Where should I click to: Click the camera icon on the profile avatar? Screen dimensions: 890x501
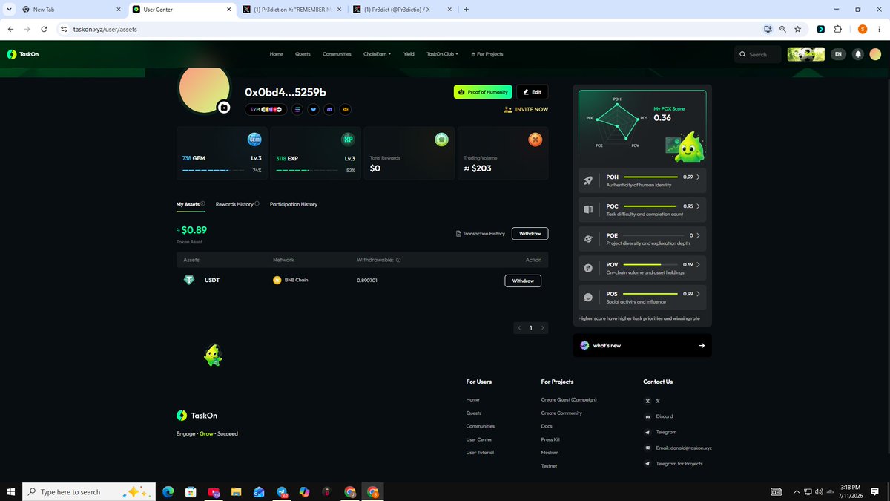224,108
